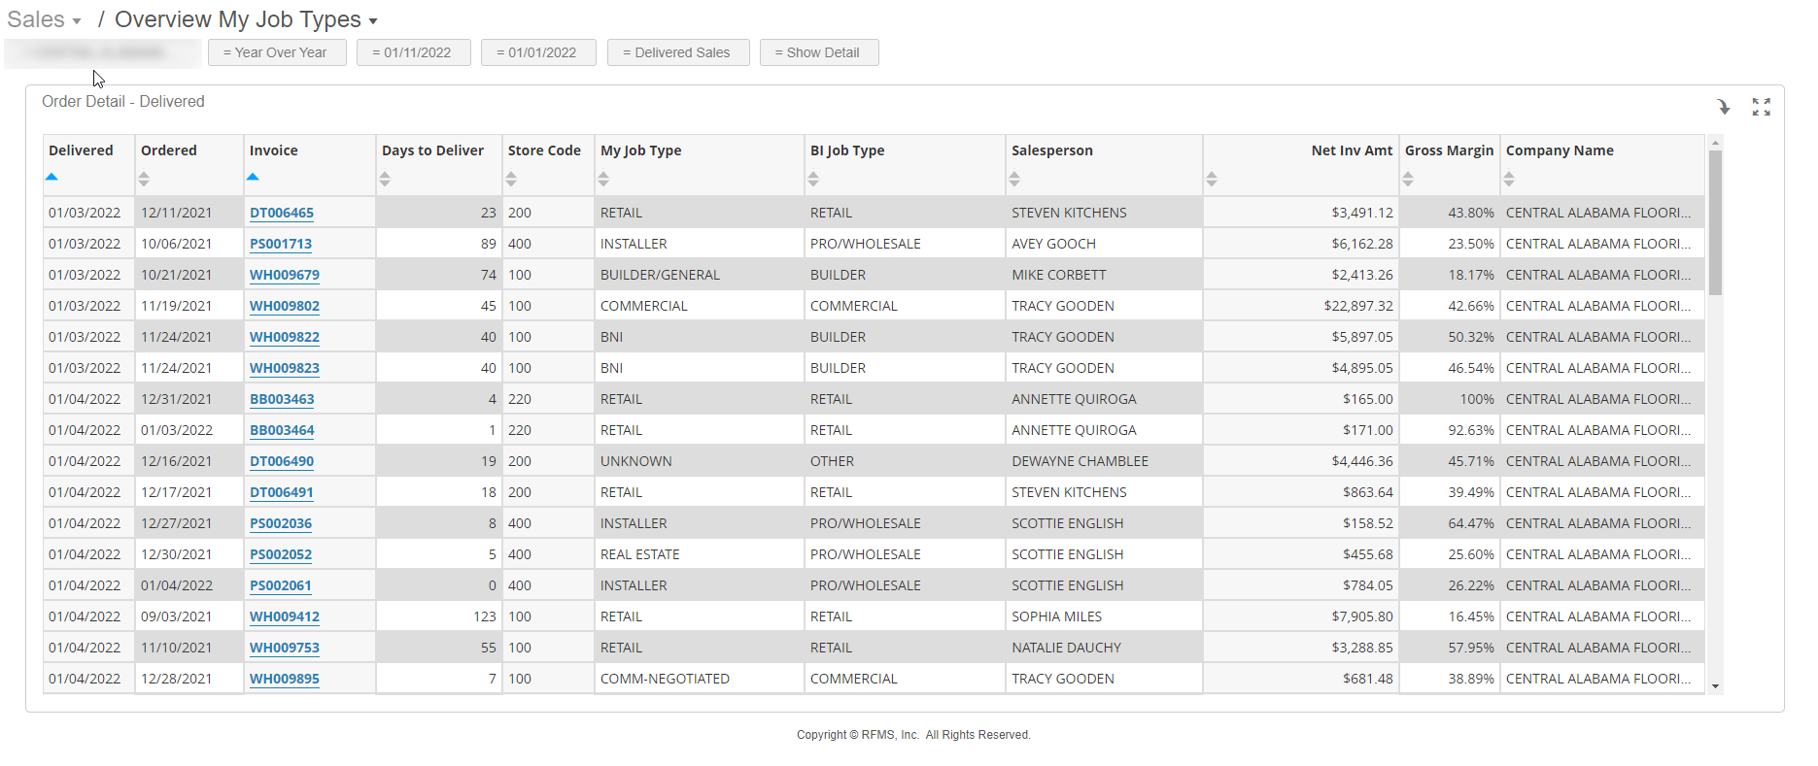This screenshot has width=1818, height=766.
Task: Click the sort arrows under Ordered column
Action: (x=144, y=179)
